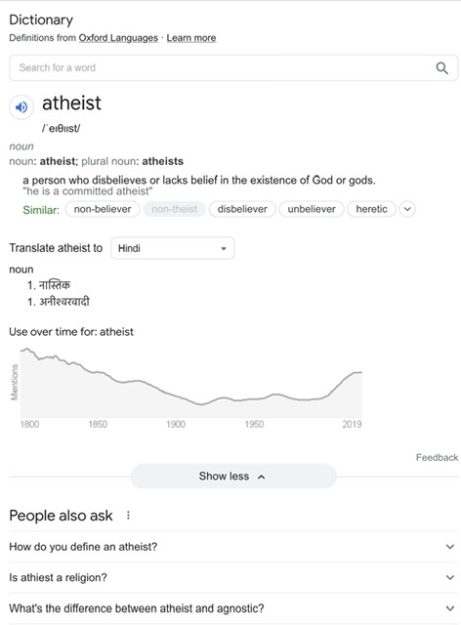The height and width of the screenshot is (625, 461).
Task: Select the heretic synonym chip
Action: point(371,209)
